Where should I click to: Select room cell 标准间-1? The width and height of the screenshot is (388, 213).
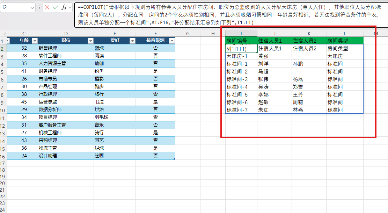click(x=241, y=64)
